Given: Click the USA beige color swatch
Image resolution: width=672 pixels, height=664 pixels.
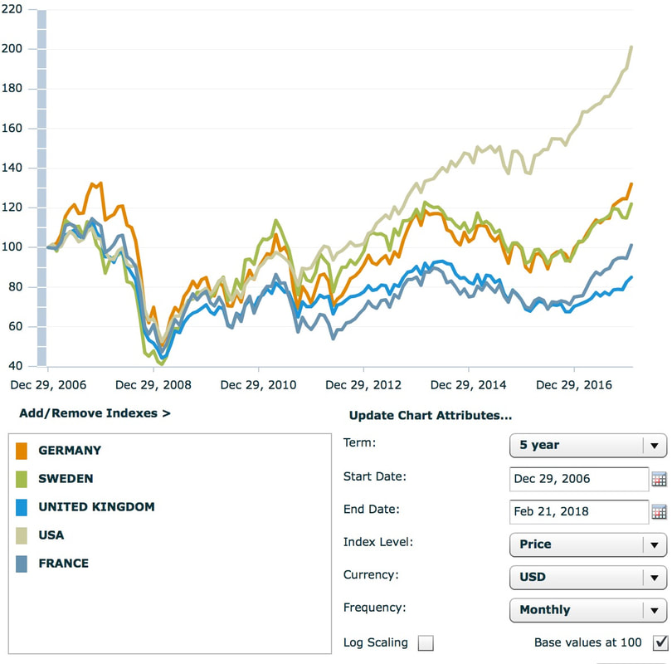Looking at the screenshot, I should pos(22,536).
